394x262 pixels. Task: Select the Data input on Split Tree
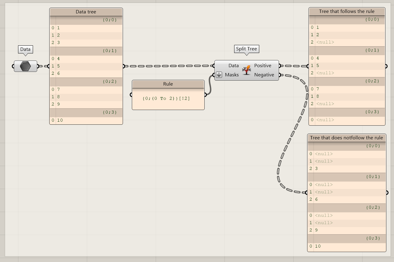click(233, 66)
